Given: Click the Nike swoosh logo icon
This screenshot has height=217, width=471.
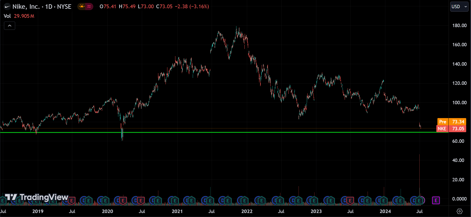Looking at the screenshot, I should (x=7, y=7).
